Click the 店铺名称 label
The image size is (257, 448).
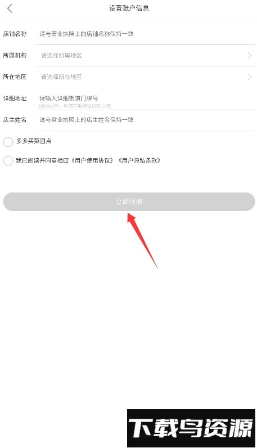click(15, 34)
